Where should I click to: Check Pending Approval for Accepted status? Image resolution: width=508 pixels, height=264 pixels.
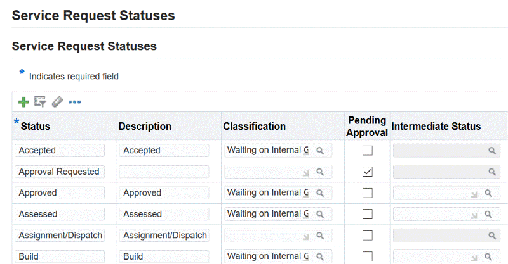(367, 151)
